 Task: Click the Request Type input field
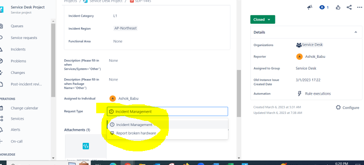coord(168,112)
